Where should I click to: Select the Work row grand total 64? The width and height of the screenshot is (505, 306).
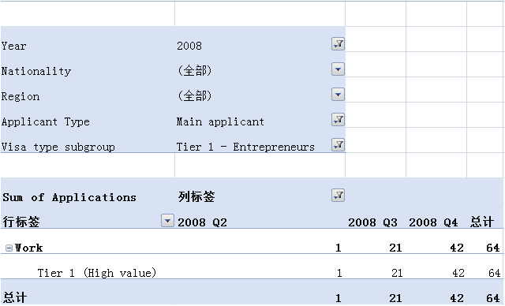[x=492, y=248]
